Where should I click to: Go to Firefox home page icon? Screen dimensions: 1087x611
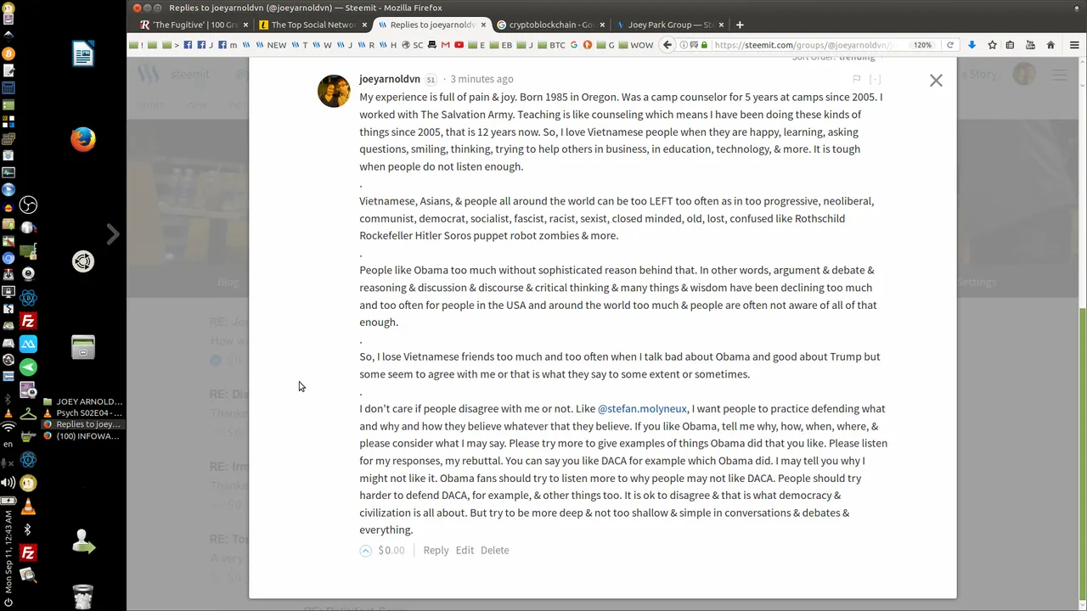tap(1050, 45)
